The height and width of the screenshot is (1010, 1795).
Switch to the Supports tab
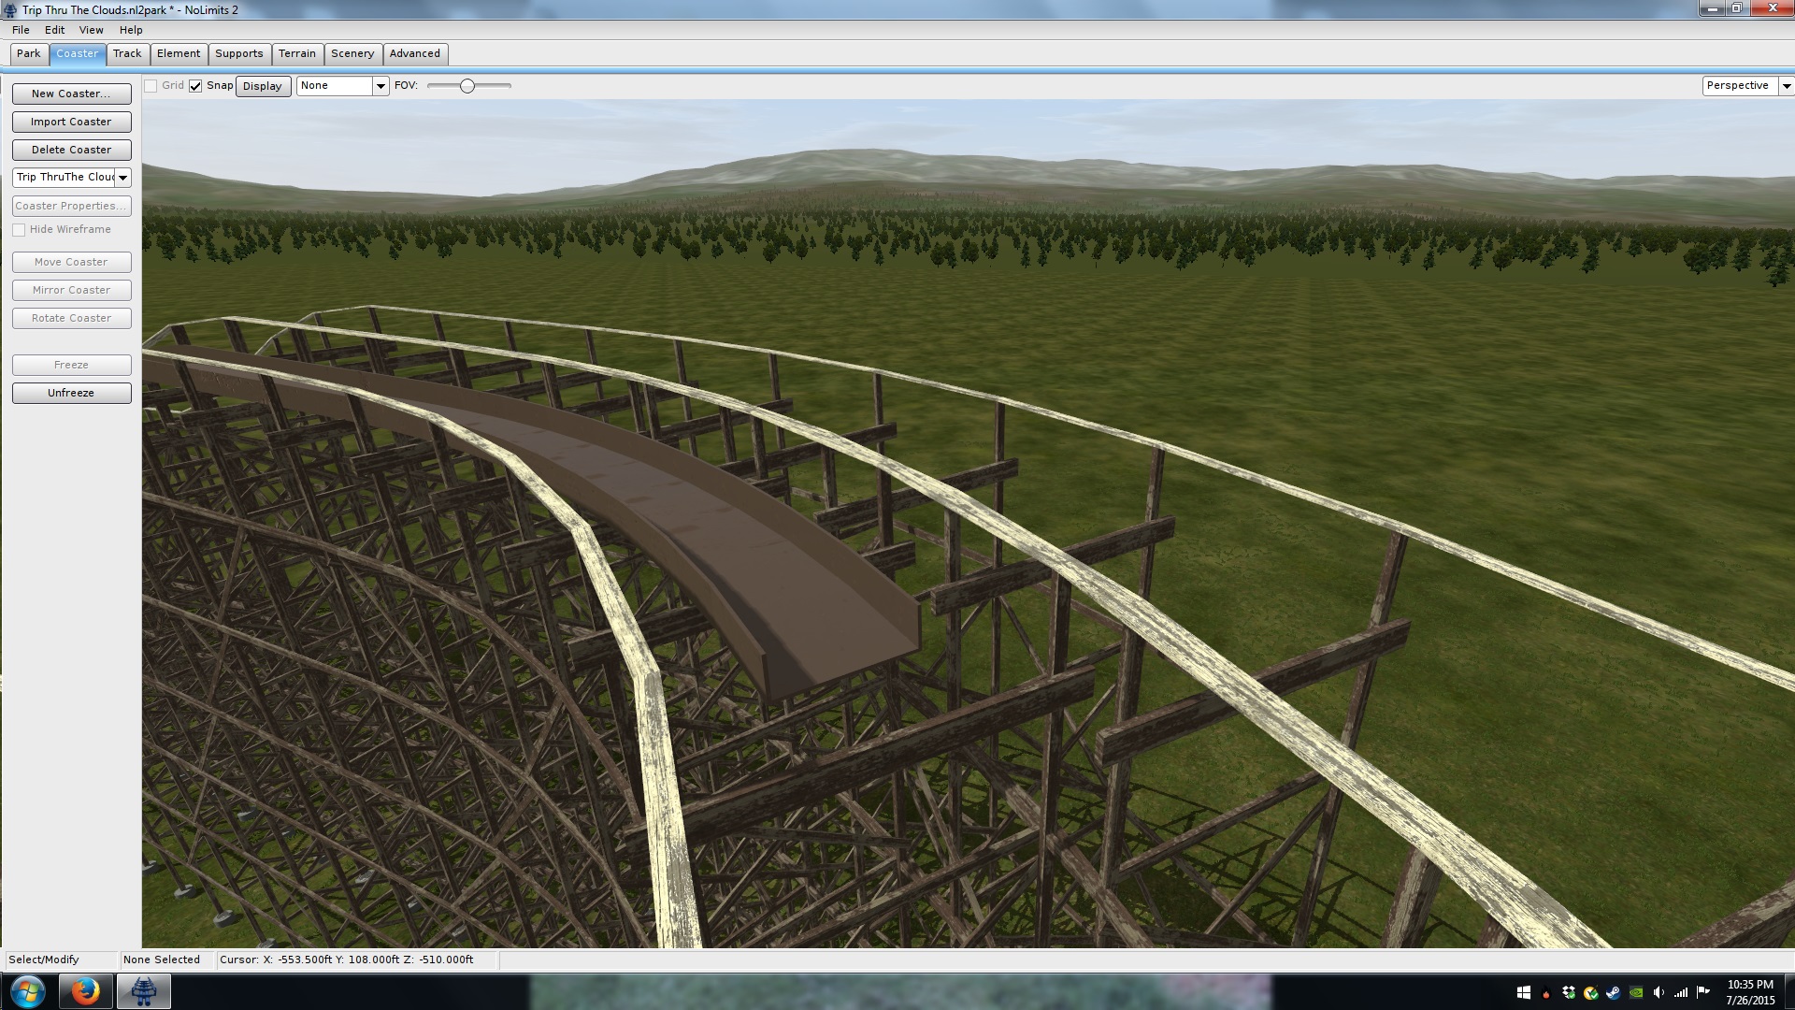[x=238, y=54]
